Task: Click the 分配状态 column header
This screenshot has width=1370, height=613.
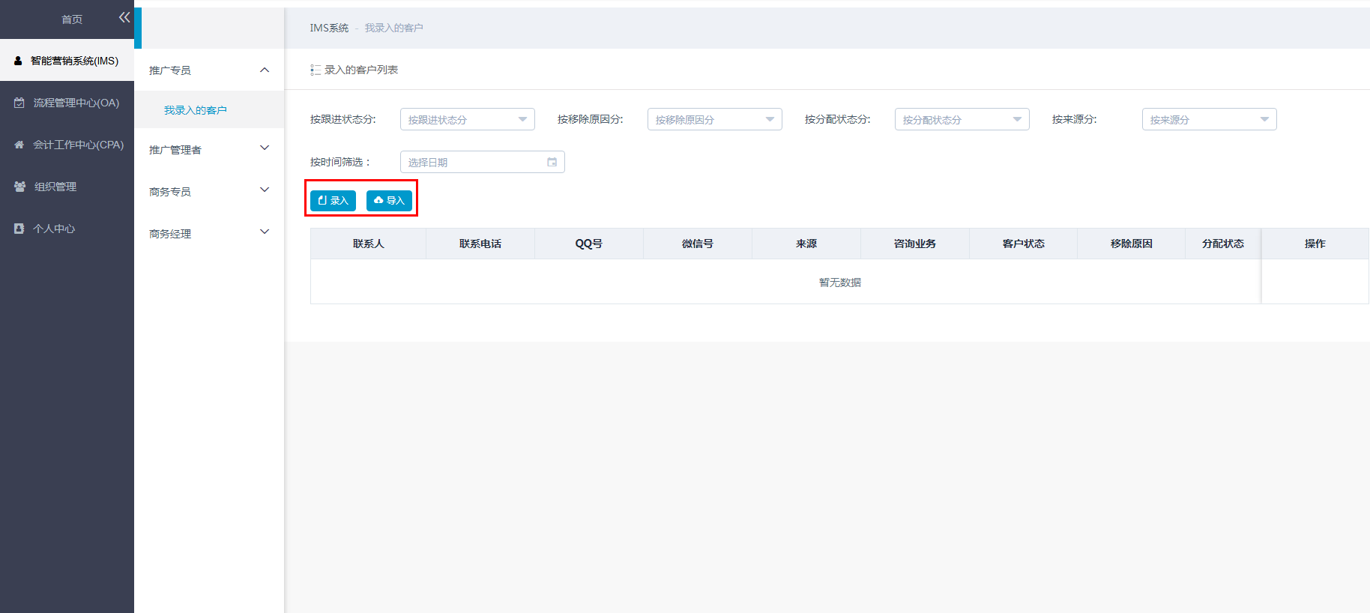Action: pos(1223,244)
